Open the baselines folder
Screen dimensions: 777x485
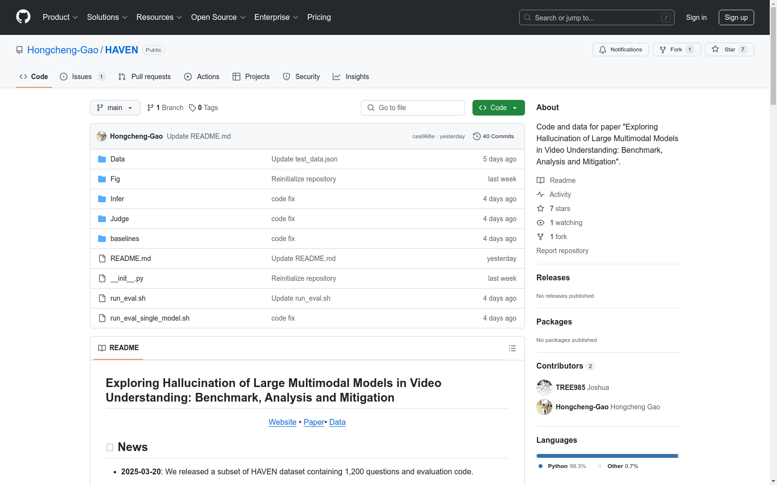pos(125,239)
